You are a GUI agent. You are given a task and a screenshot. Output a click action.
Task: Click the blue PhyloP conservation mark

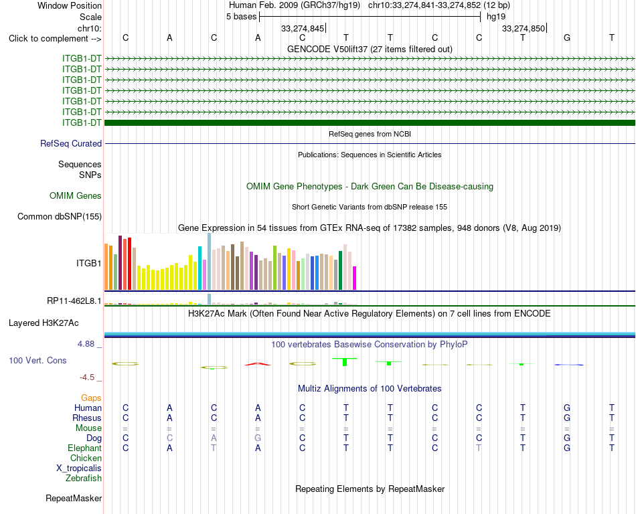[568, 365]
